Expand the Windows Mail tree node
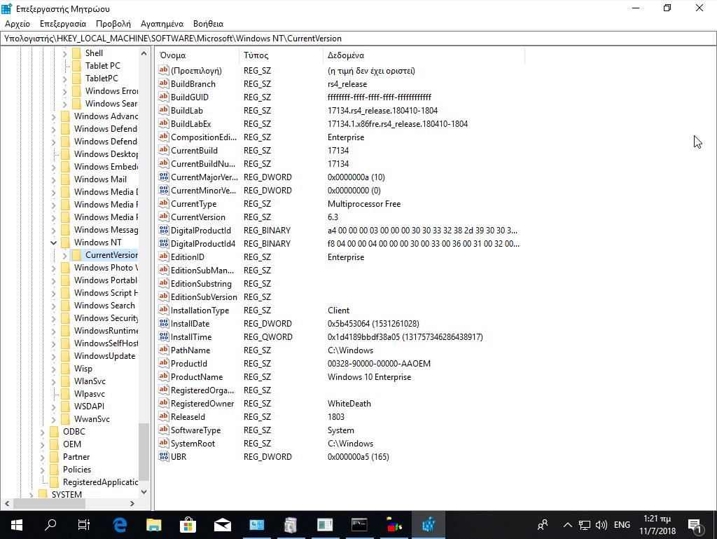 (53, 180)
